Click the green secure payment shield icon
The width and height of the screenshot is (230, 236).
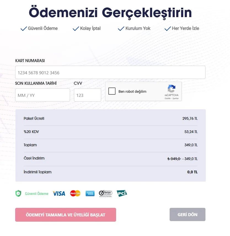(18, 193)
